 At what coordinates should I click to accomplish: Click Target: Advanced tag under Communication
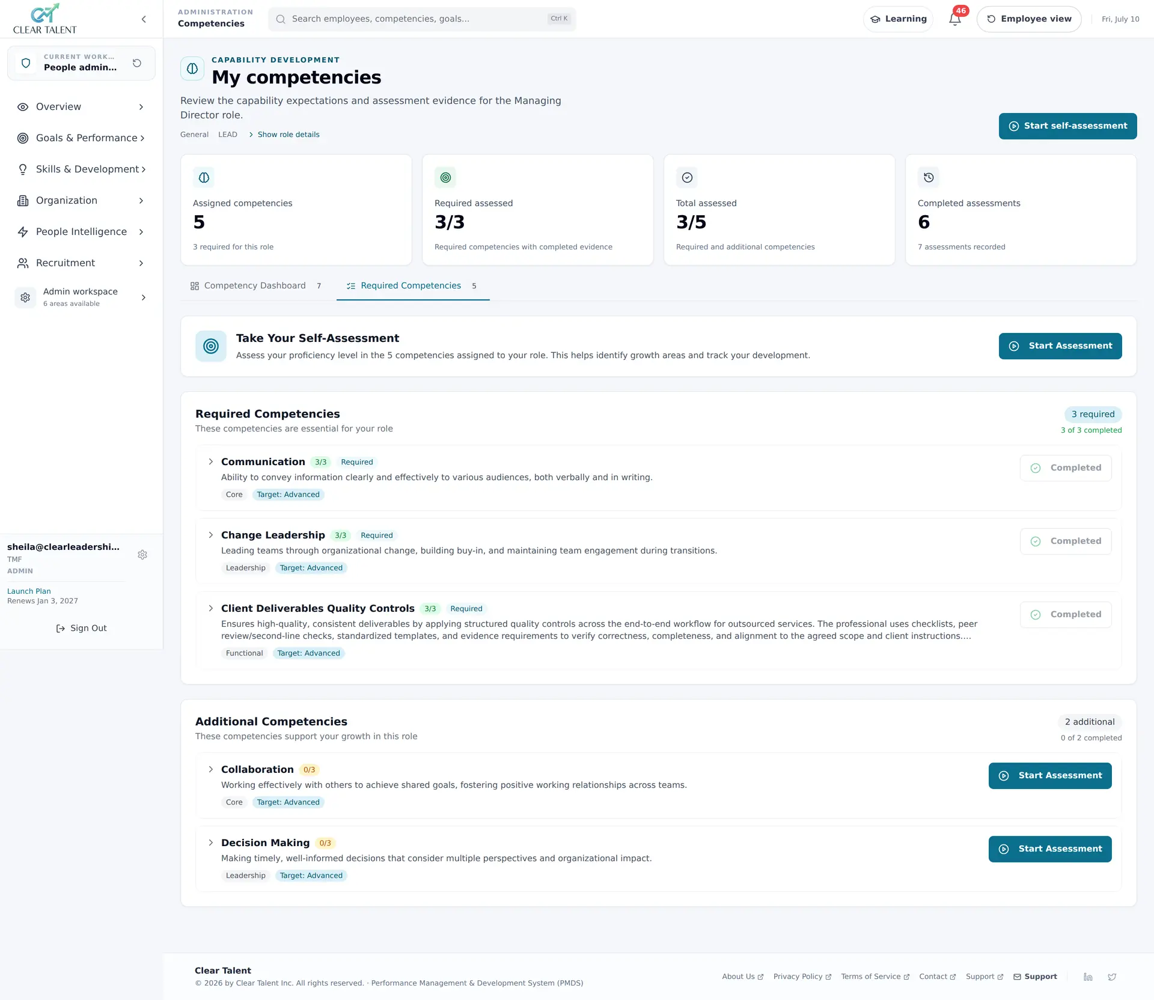point(288,495)
